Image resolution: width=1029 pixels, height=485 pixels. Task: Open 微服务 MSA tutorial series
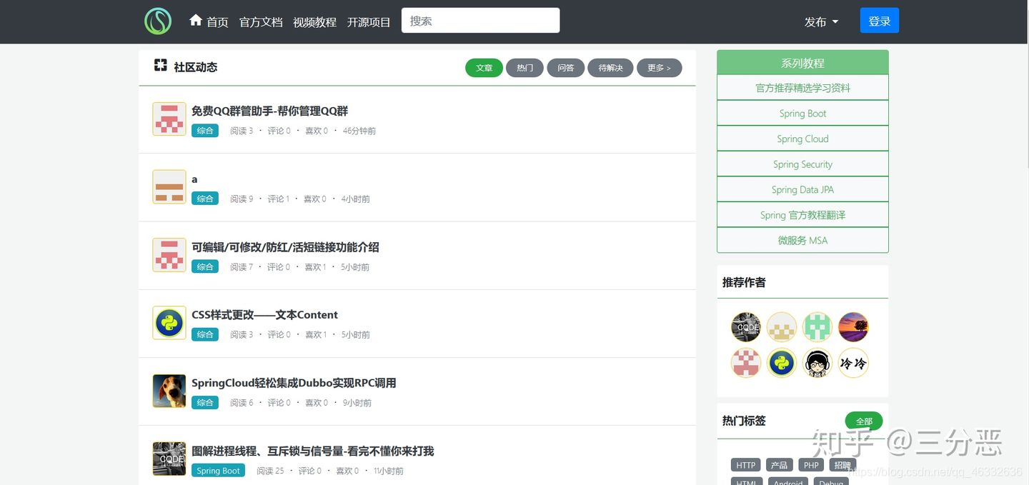point(802,240)
